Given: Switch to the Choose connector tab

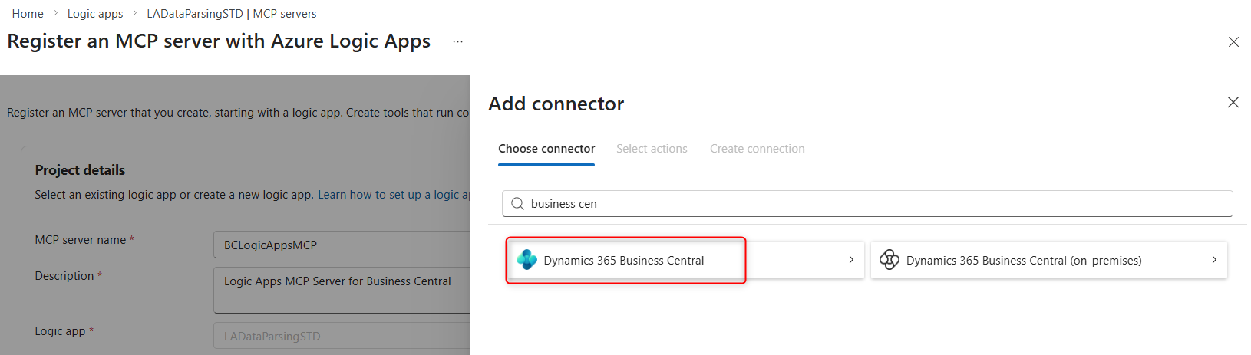Looking at the screenshot, I should (546, 149).
